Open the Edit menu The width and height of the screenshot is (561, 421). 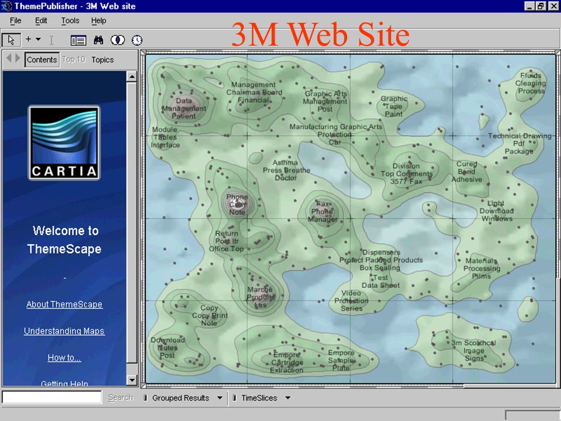41,21
